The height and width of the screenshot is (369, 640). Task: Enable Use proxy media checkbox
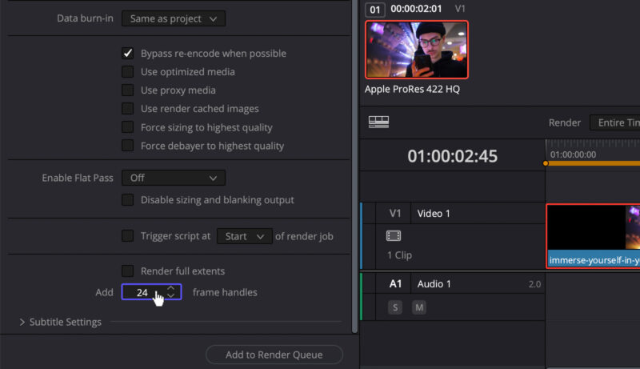pyautogui.click(x=128, y=90)
